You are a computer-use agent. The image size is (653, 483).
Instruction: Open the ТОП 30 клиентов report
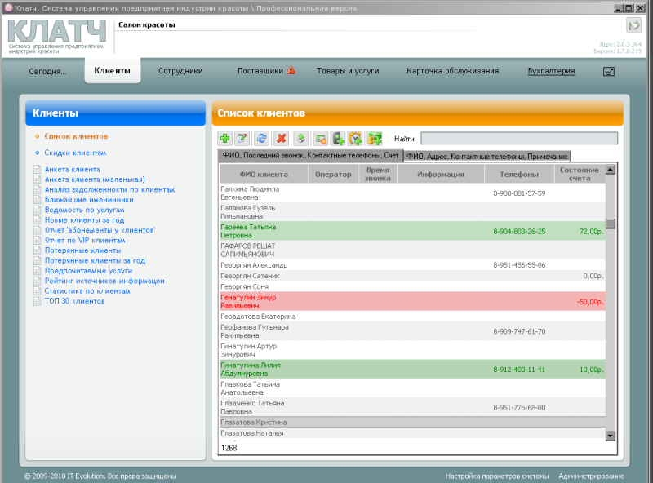(75, 301)
